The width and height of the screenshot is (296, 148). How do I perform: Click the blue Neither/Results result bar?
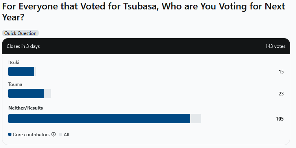click(x=99, y=119)
